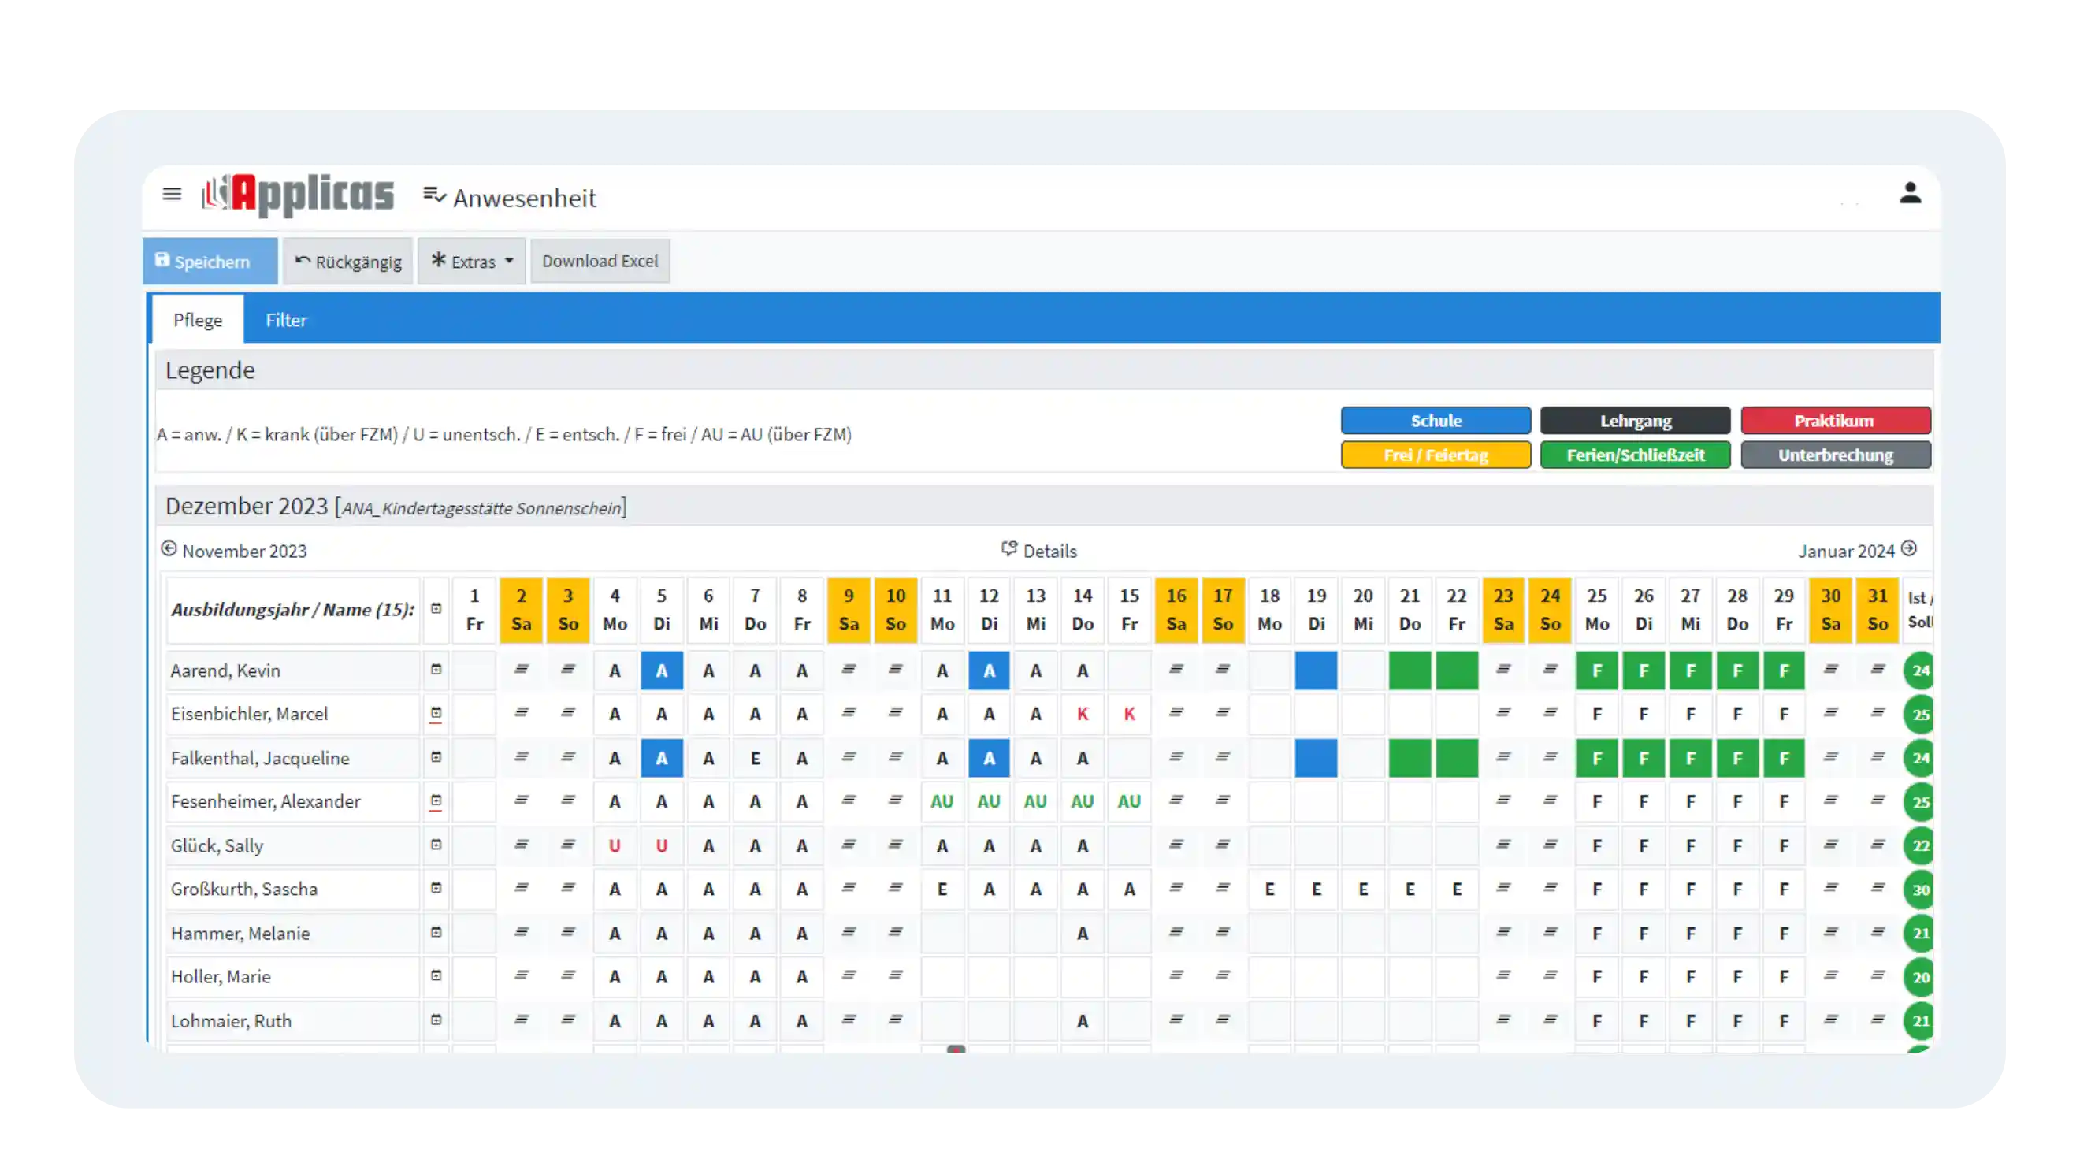Switch to the Filter tab
This screenshot has width=2080, height=1170.
pos(286,320)
